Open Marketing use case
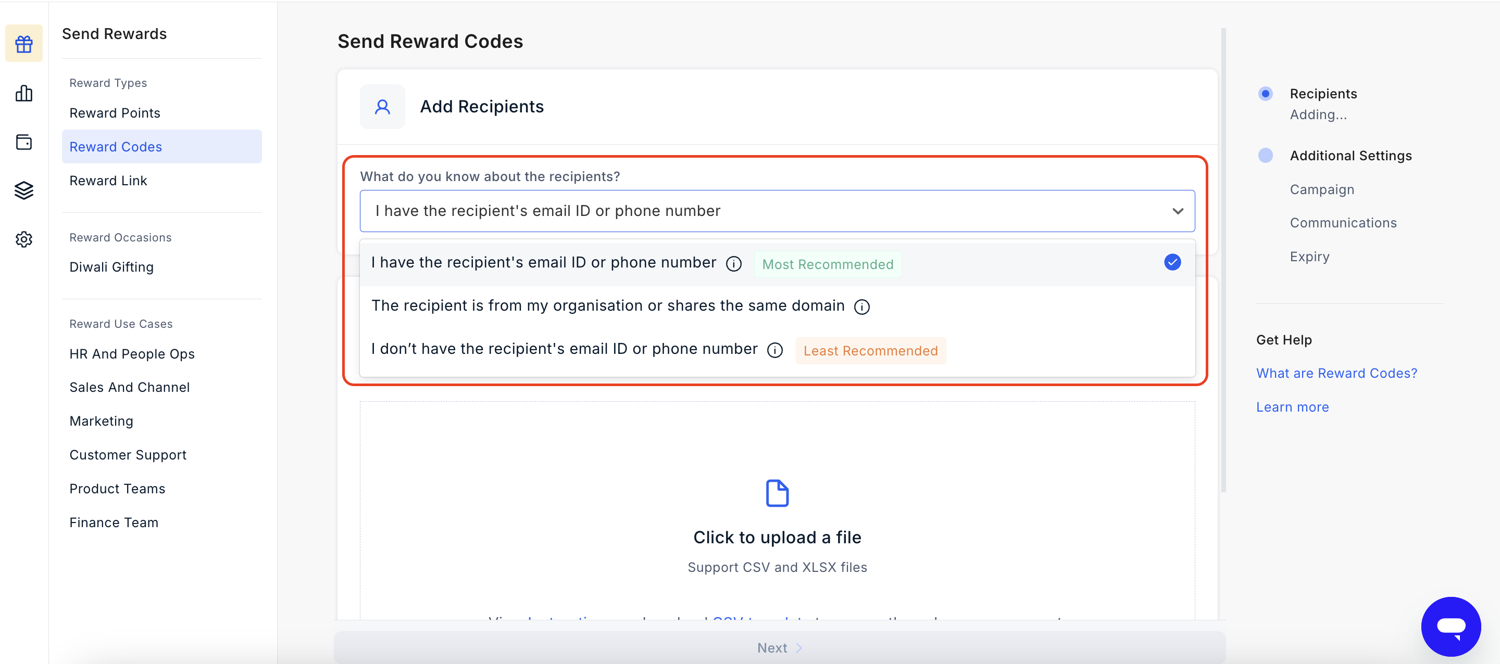The height and width of the screenshot is (664, 1500). coord(162,422)
